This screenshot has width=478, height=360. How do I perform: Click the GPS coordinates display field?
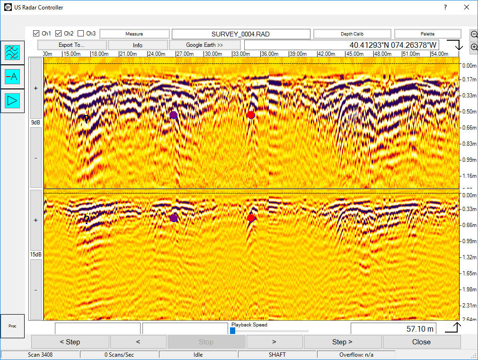pos(342,45)
